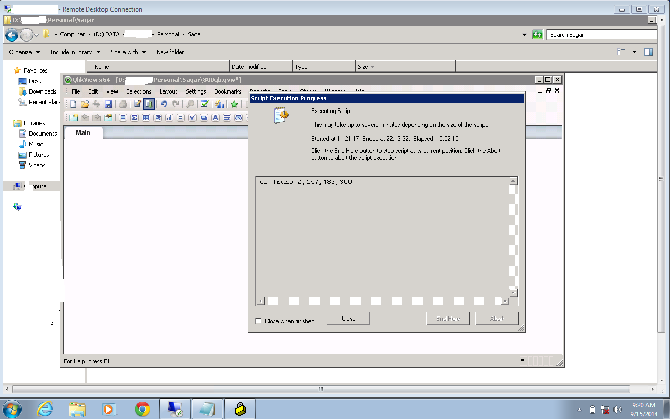
Task: Click the End Here button
Action: (448, 319)
